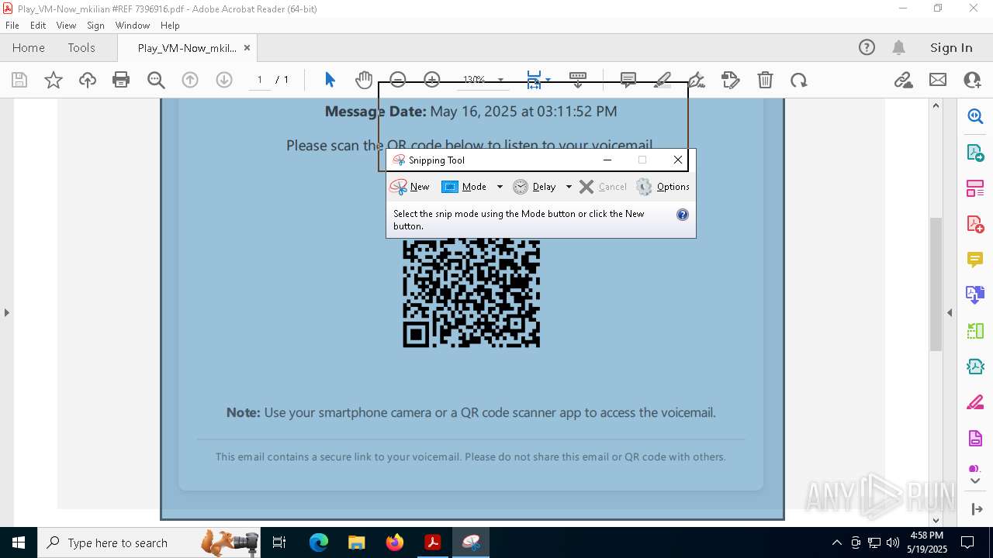Select the arrow Selection tool
Image resolution: width=993 pixels, height=558 pixels.
(x=330, y=80)
